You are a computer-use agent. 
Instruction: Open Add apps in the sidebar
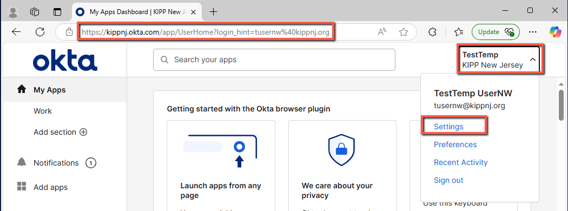(x=51, y=187)
